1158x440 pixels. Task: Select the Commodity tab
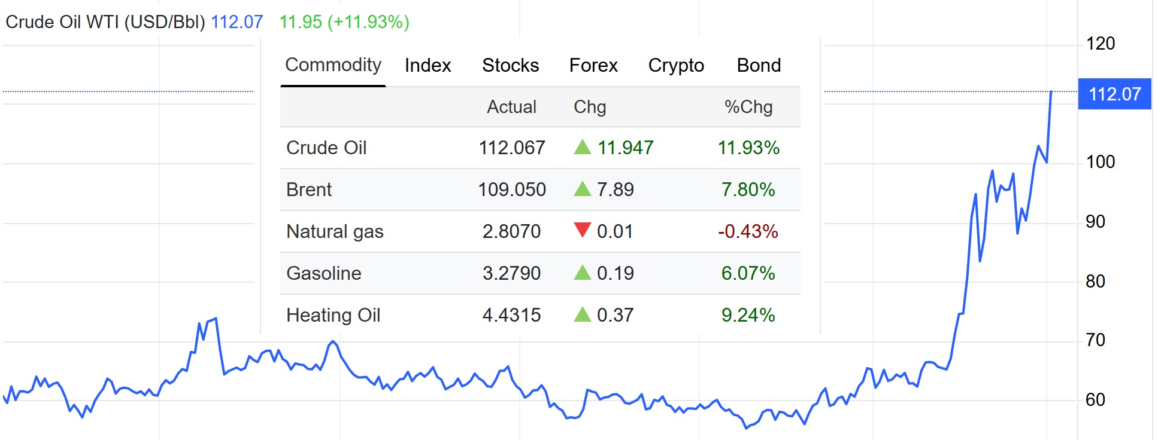point(333,65)
